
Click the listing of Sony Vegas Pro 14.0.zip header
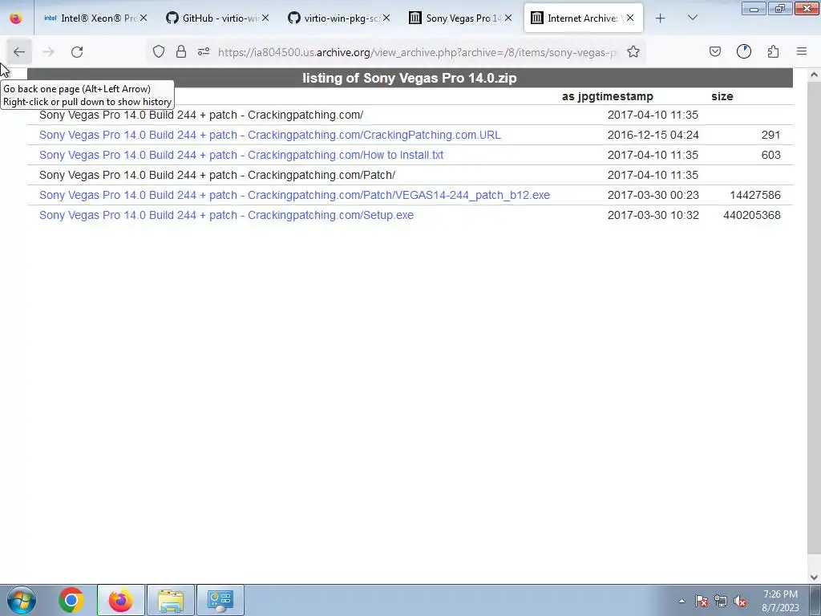point(410,78)
